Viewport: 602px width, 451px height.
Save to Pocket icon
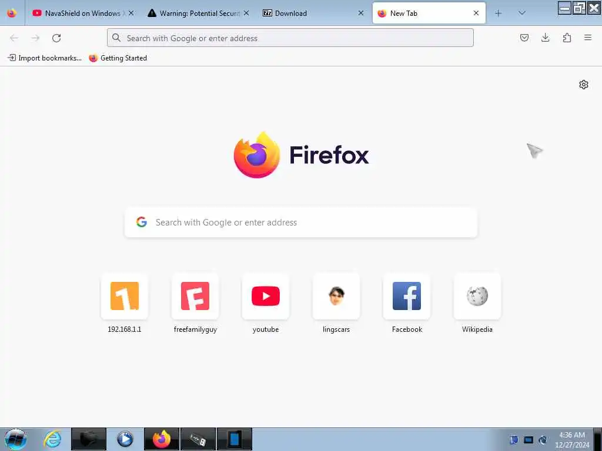click(524, 38)
